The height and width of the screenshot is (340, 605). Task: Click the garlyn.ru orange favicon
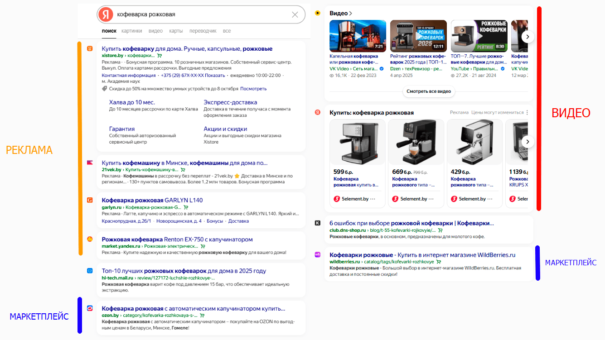click(x=90, y=200)
